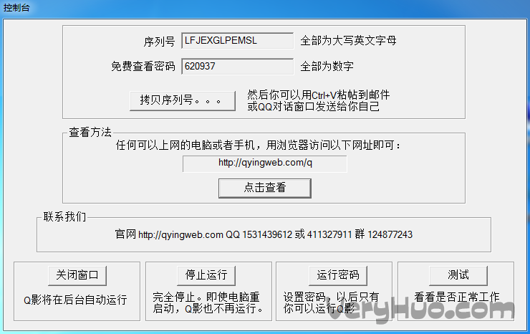Click the 查看方法 group title

pyautogui.click(x=90, y=133)
